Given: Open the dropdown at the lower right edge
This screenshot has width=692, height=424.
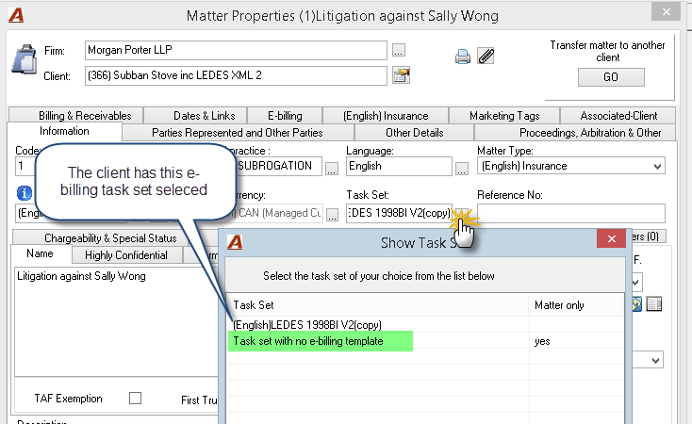Looking at the screenshot, I should pyautogui.click(x=655, y=361).
